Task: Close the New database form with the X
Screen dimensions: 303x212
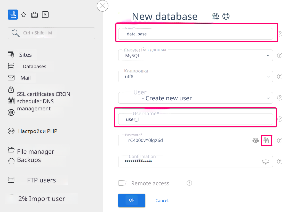Action: tap(102, 6)
